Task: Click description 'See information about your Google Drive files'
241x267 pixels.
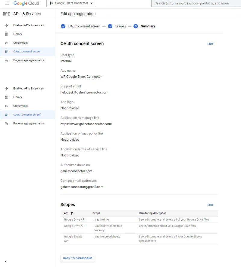Action: tap(167, 226)
